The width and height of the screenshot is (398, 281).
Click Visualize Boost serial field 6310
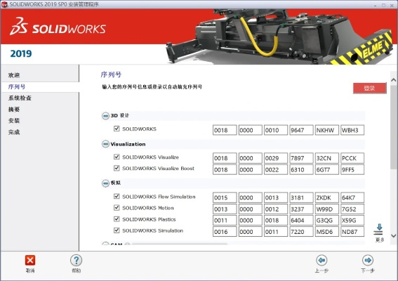(x=301, y=169)
